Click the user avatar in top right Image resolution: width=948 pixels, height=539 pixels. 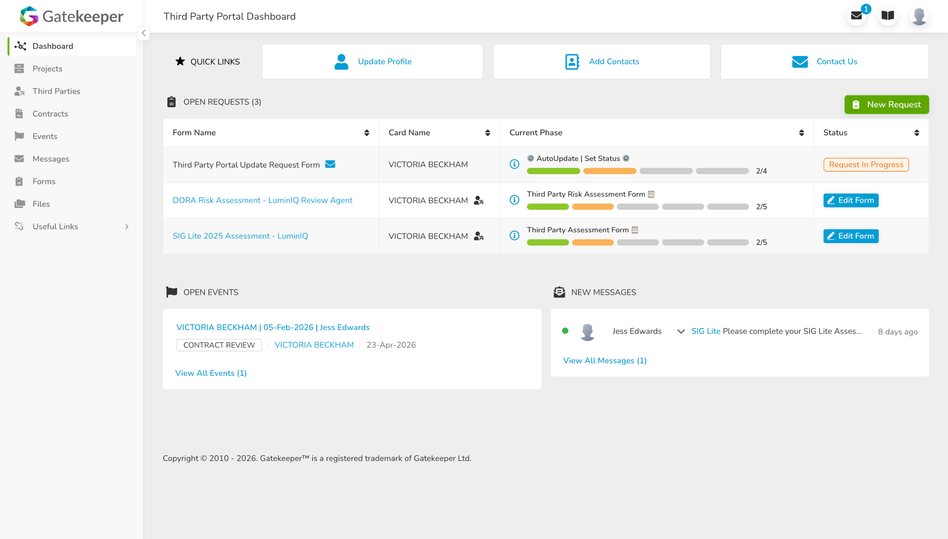[919, 16]
